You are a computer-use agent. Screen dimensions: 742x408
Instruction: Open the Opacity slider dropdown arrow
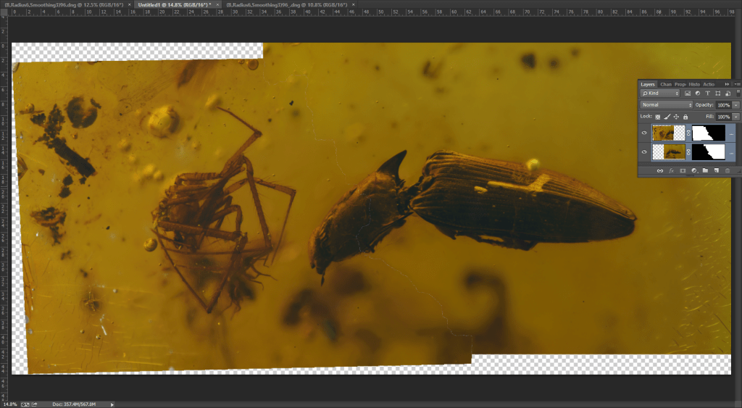click(x=736, y=105)
